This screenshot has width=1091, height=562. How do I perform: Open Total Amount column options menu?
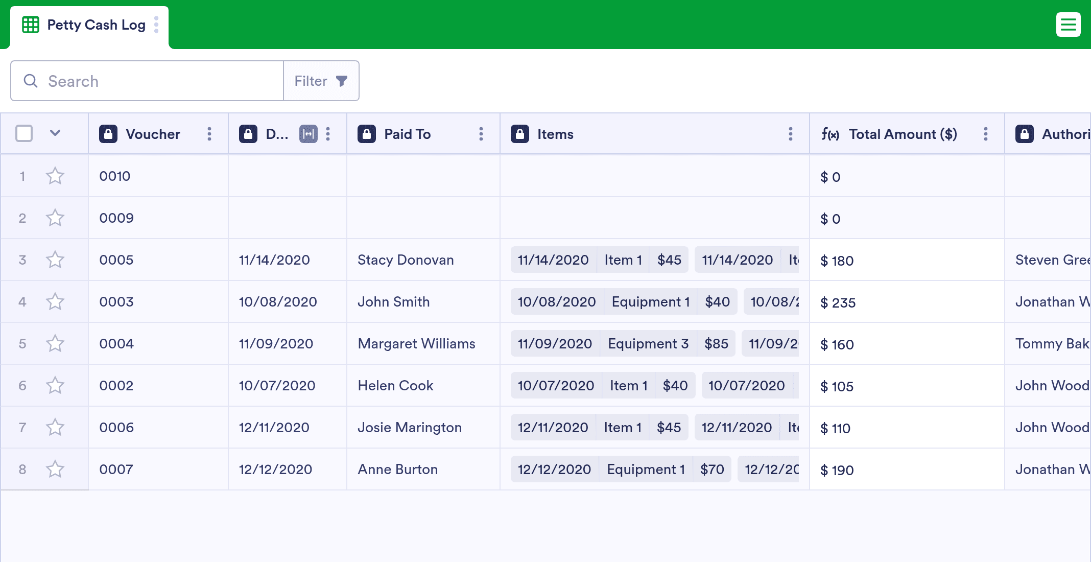point(985,134)
